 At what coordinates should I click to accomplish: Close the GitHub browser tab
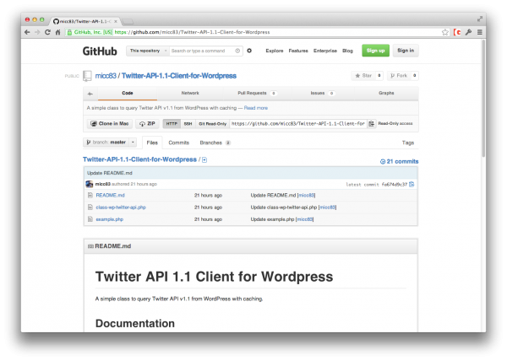pyautogui.click(x=116, y=21)
